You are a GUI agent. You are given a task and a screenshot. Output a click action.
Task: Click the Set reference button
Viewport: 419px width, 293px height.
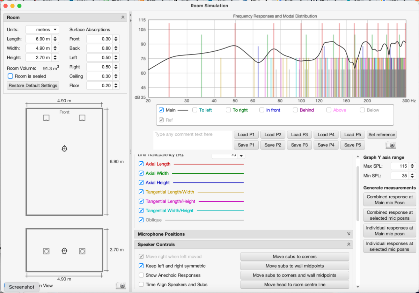(382, 135)
